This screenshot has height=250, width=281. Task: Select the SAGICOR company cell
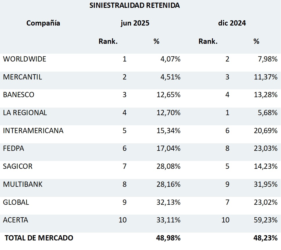coord(18,166)
